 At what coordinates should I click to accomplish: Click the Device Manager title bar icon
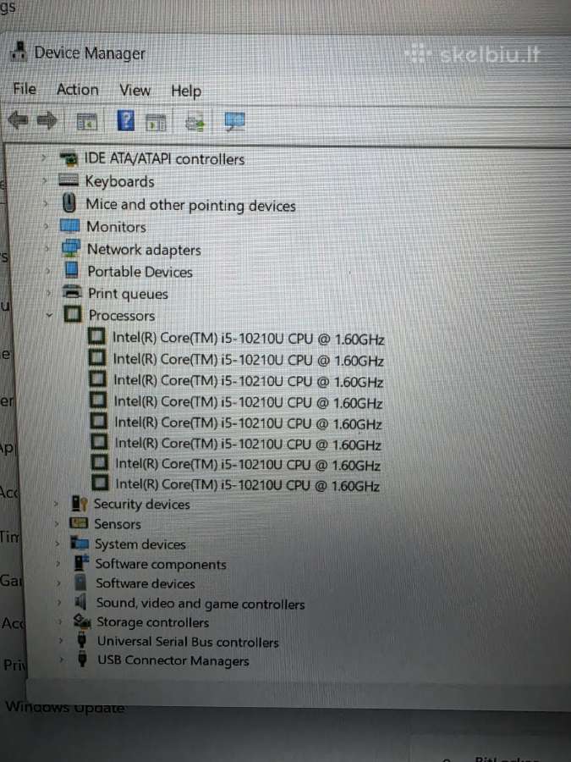point(19,51)
